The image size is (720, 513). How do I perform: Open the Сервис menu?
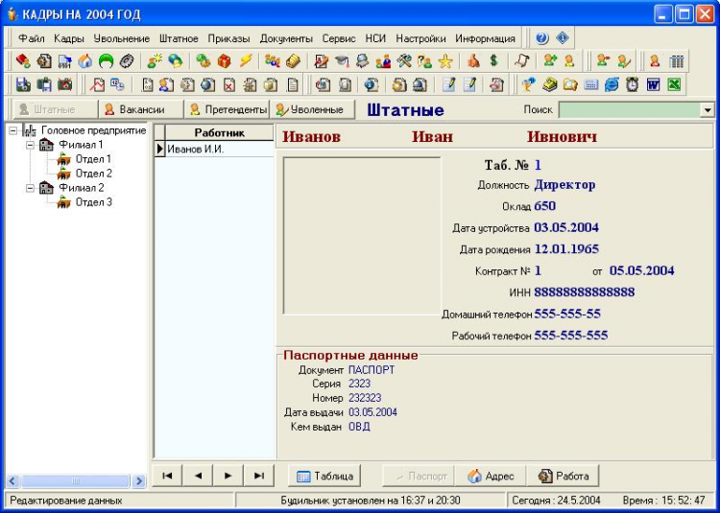(339, 38)
